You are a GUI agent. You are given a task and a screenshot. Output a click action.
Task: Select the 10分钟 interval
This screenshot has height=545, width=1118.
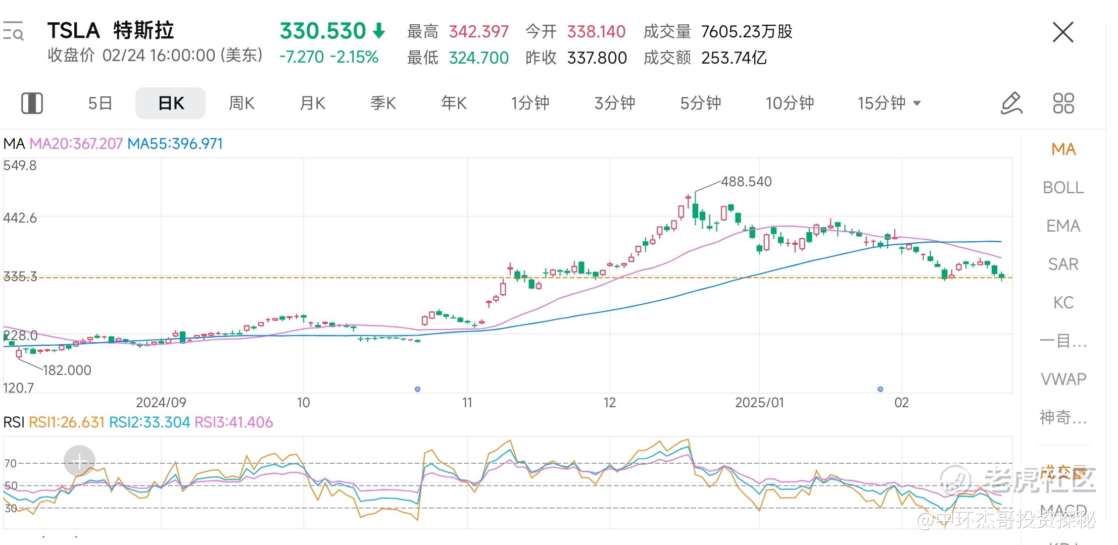pos(790,103)
